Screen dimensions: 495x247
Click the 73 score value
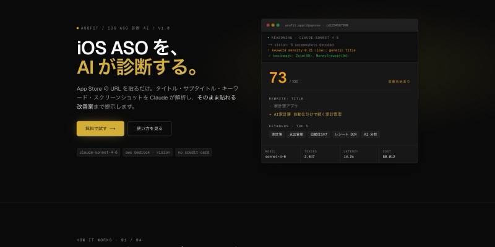278,78
